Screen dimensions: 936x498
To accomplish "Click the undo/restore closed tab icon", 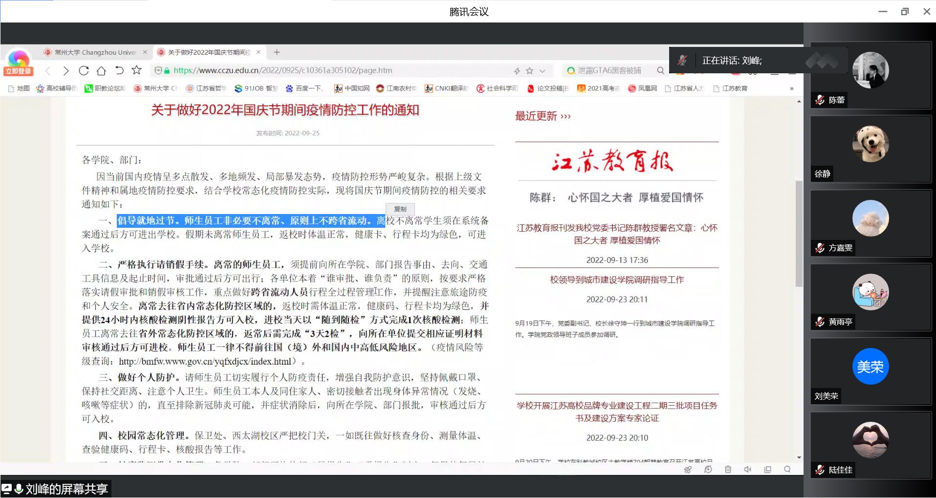I will click(119, 70).
